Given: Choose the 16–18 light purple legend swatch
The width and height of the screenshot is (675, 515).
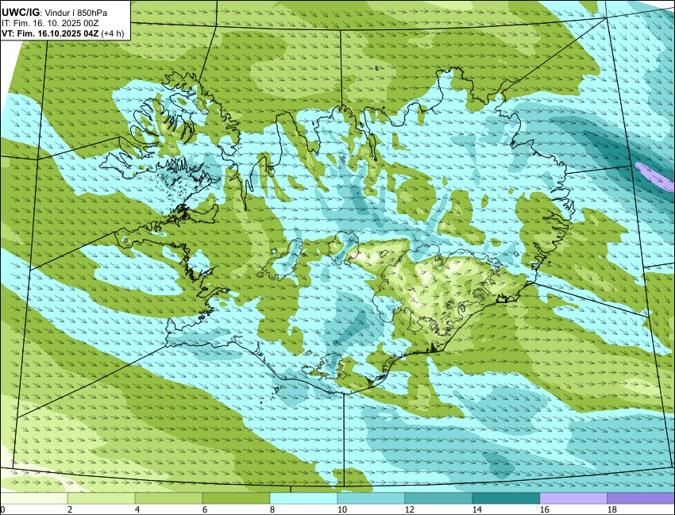Looking at the screenshot, I should pyautogui.click(x=573, y=498).
